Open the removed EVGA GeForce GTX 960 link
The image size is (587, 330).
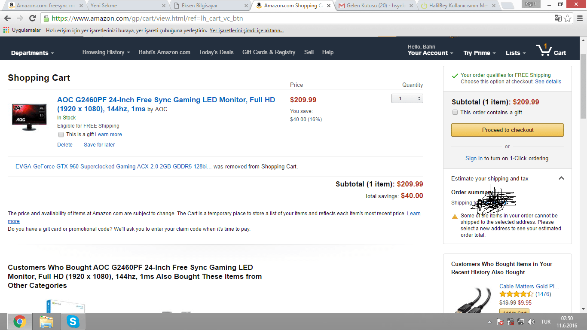click(114, 166)
